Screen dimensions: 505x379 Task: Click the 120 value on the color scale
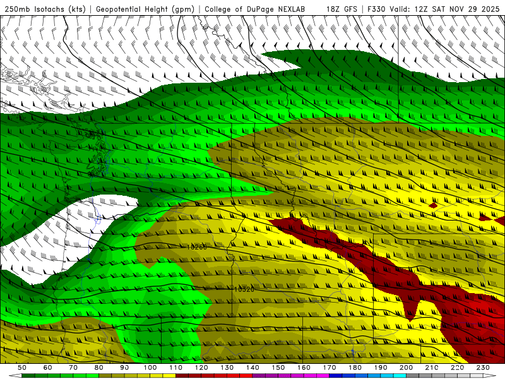click(x=201, y=368)
